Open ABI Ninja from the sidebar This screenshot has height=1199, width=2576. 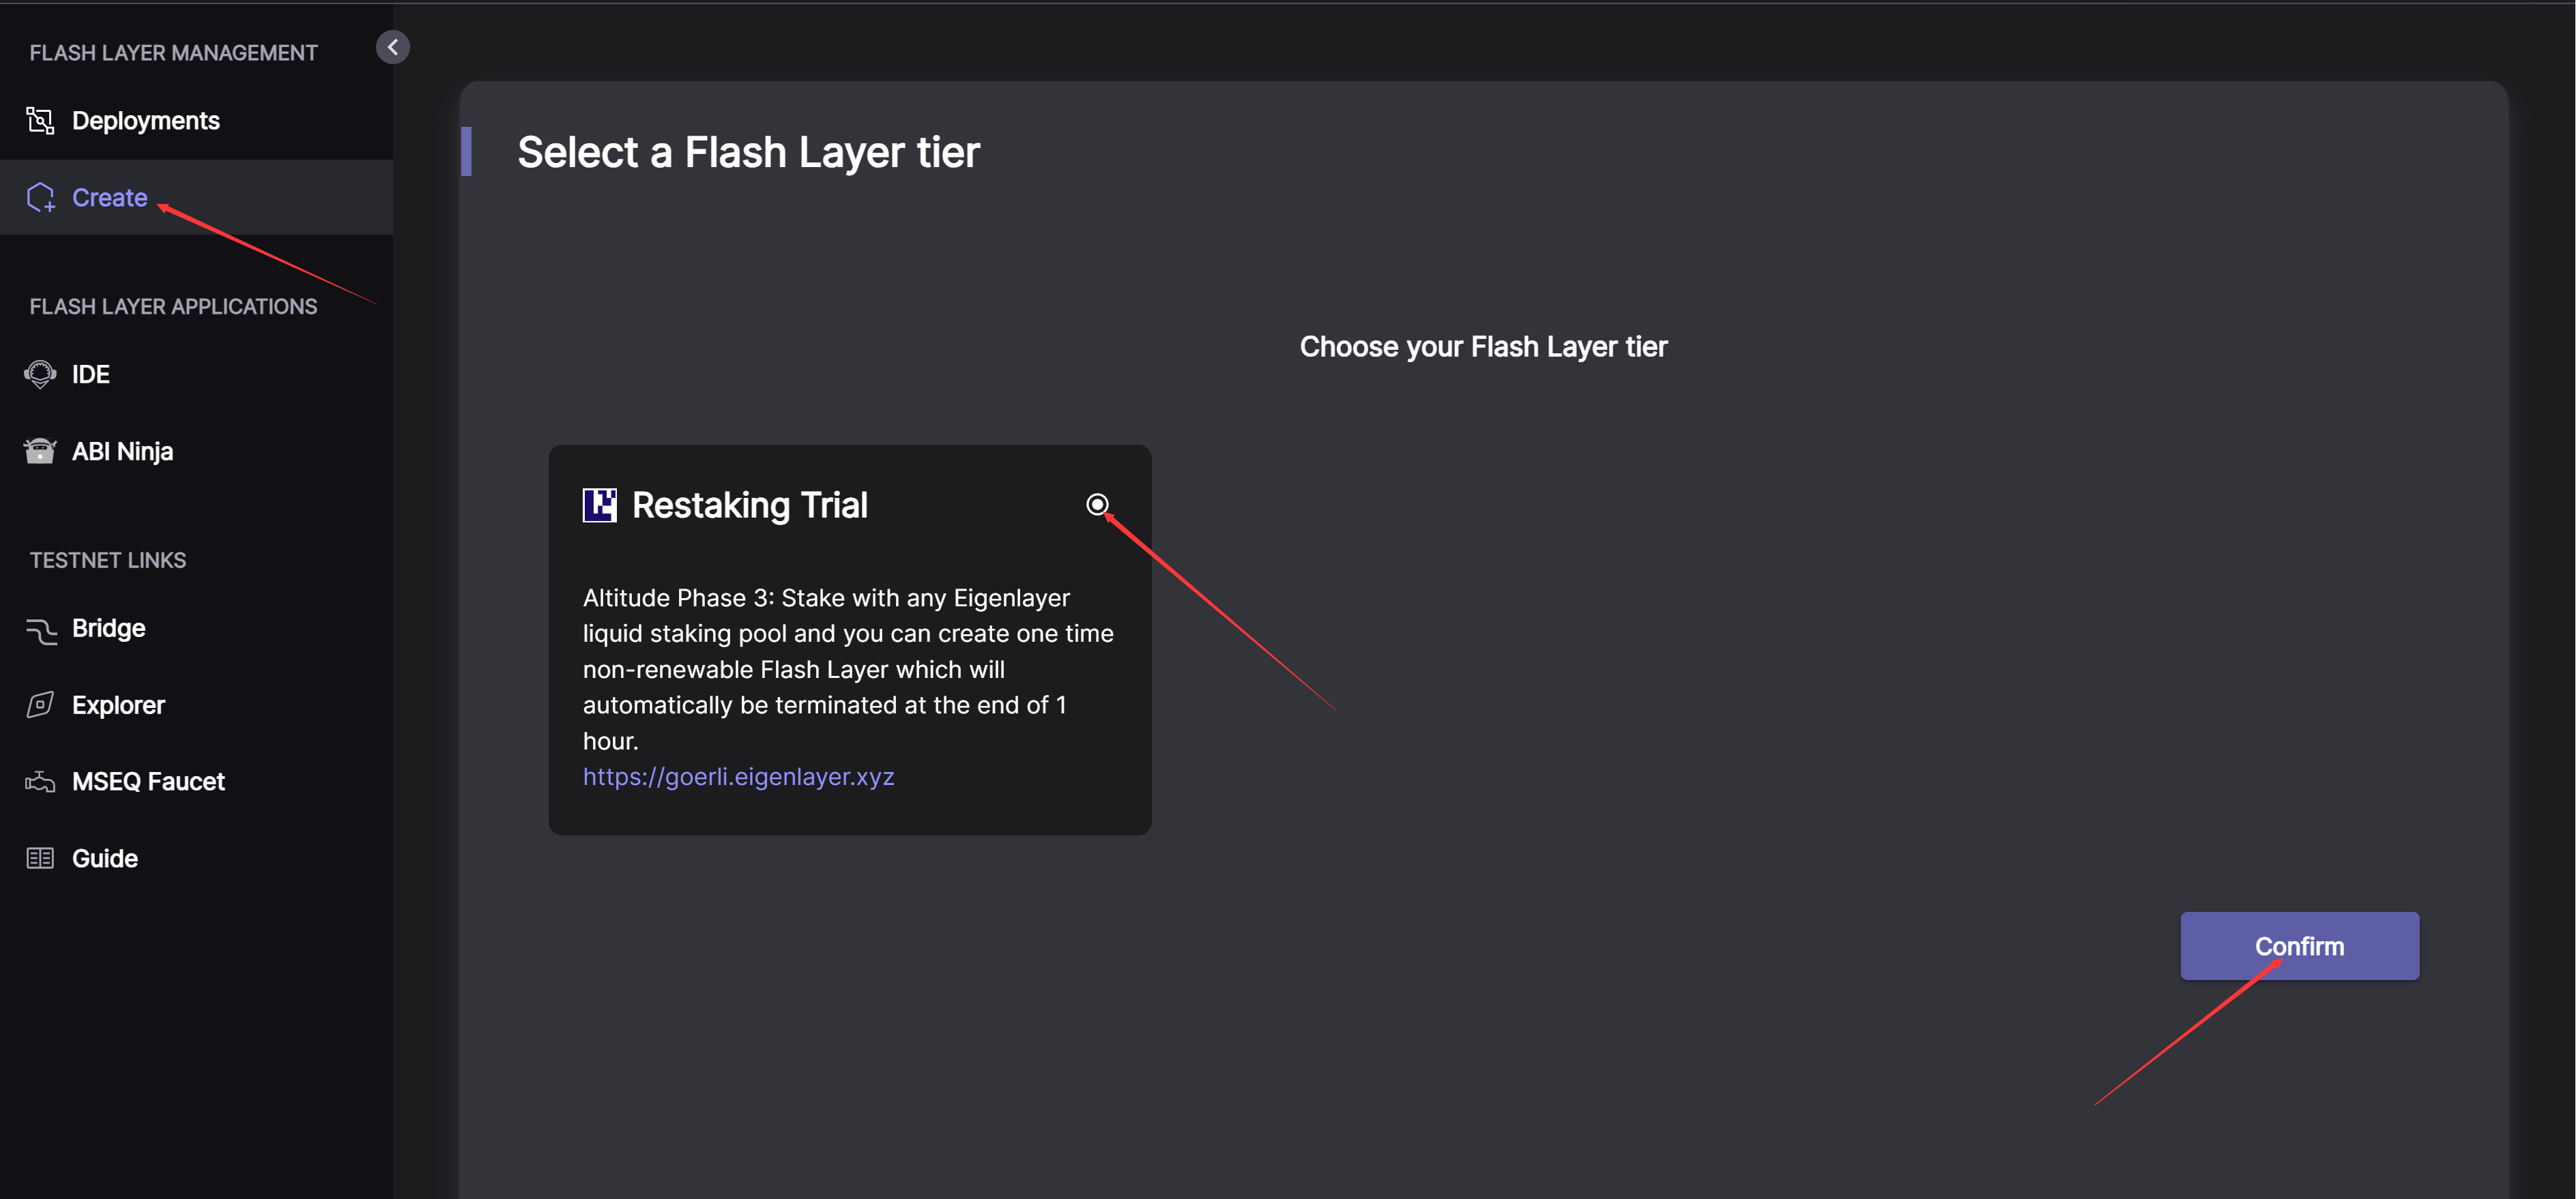[x=196, y=452]
